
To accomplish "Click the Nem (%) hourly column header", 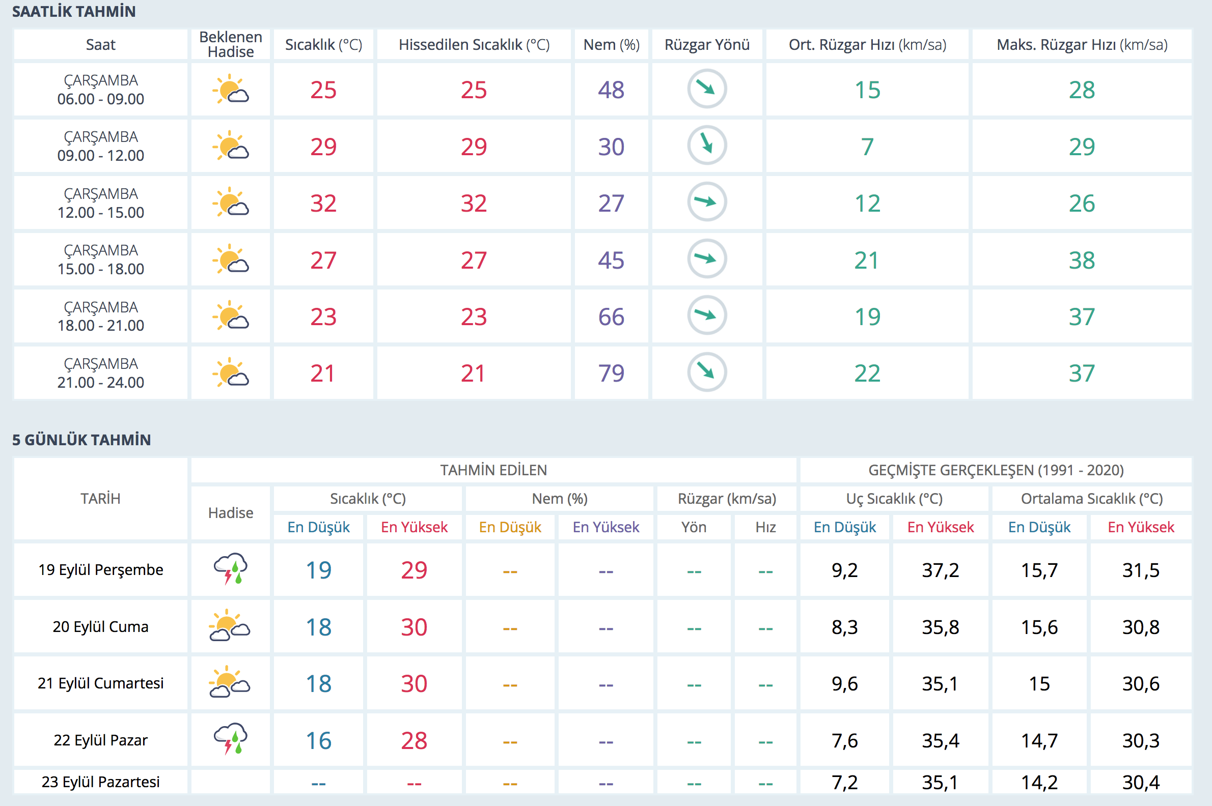I will coord(611,45).
